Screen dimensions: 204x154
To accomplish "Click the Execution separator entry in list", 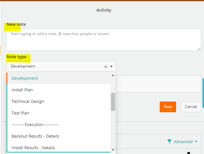I will coord(35,124).
